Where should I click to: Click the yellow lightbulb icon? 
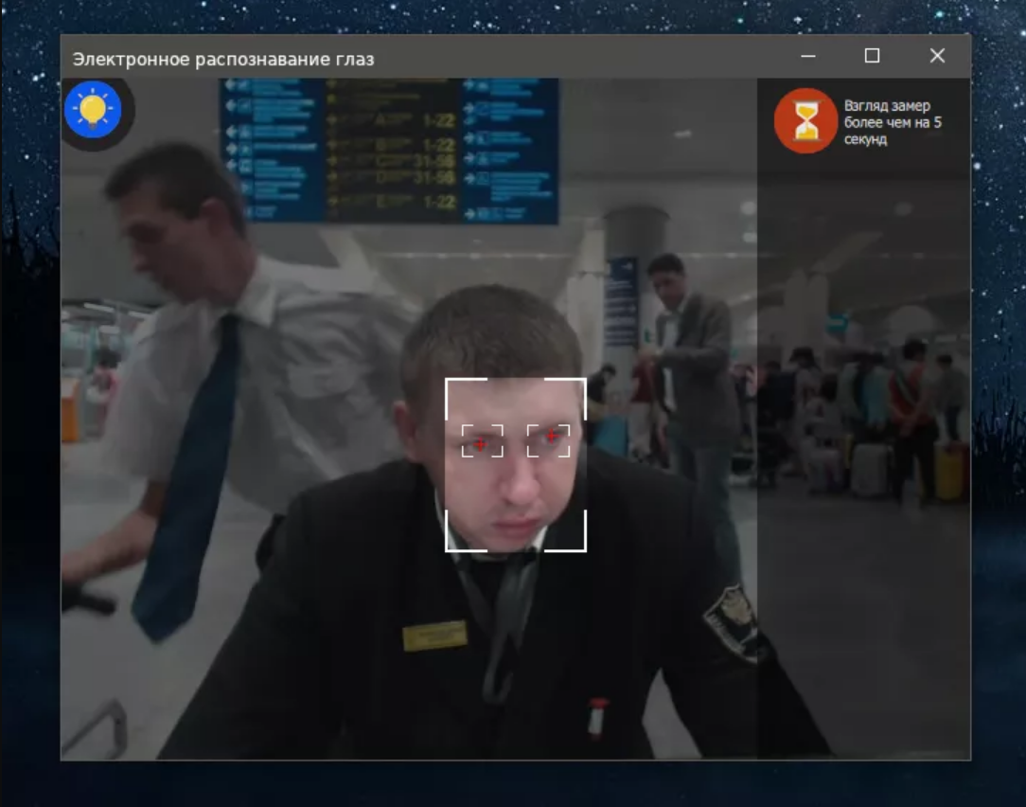point(93,109)
